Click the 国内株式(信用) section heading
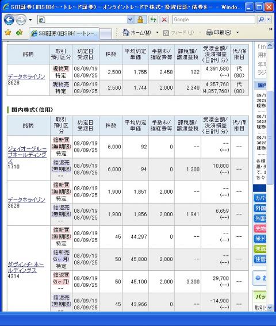 click(x=32, y=110)
